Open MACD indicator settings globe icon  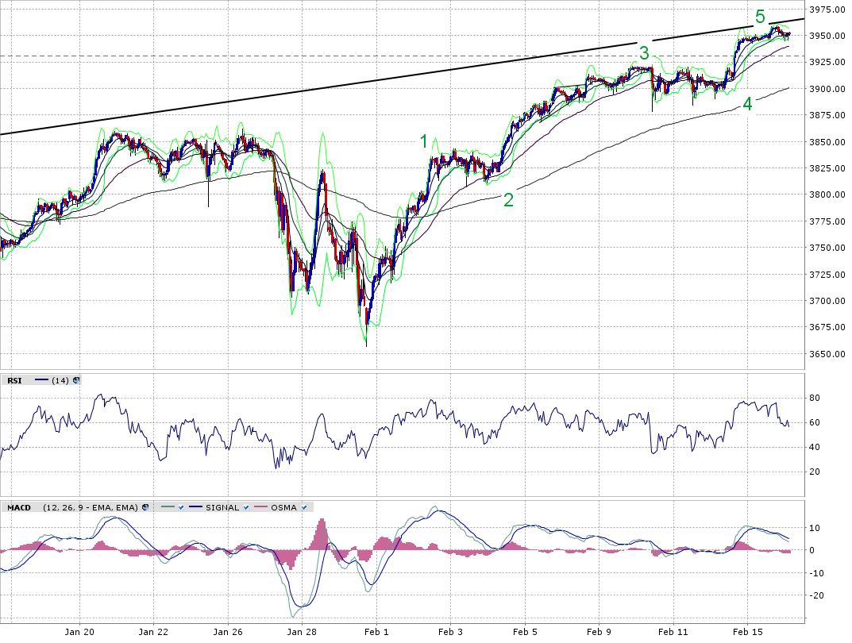point(145,508)
